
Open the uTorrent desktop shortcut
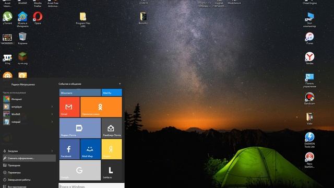tap(7, 18)
